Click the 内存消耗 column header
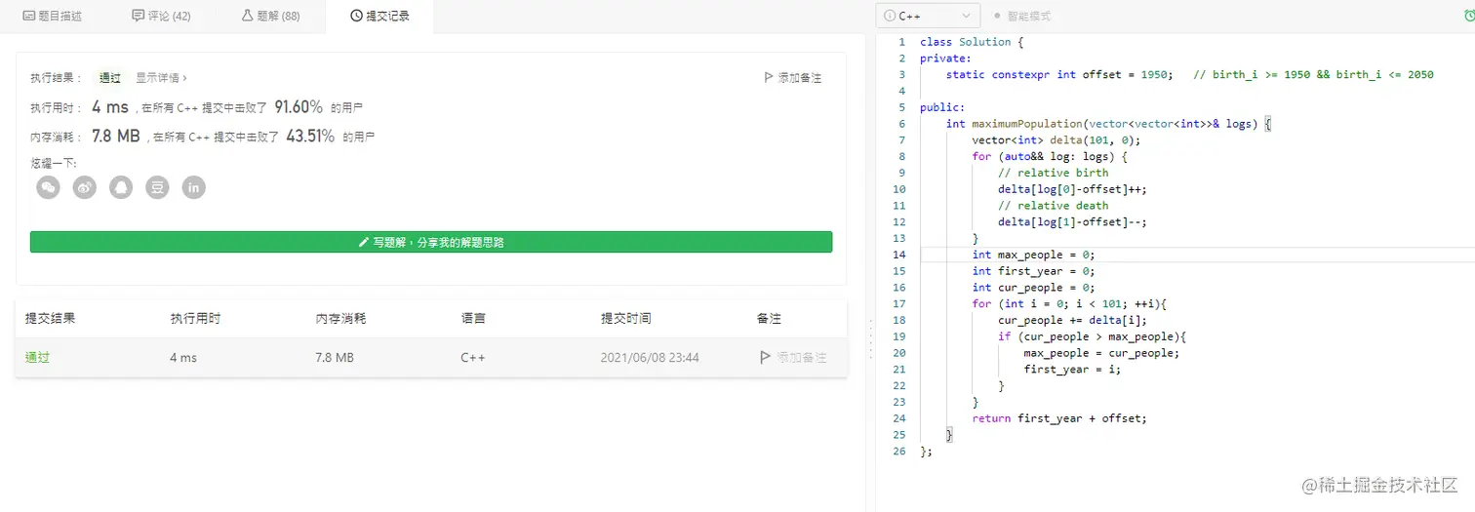 (x=340, y=319)
